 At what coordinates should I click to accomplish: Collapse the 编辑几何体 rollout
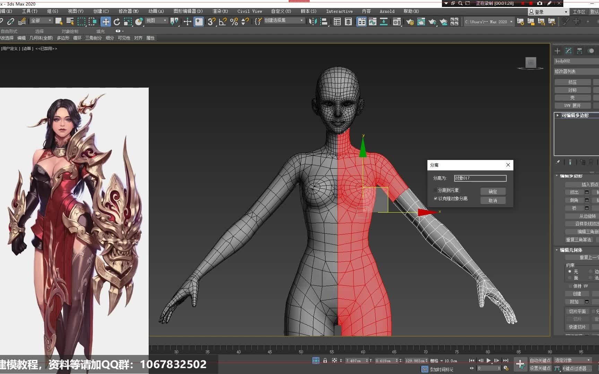pos(557,250)
